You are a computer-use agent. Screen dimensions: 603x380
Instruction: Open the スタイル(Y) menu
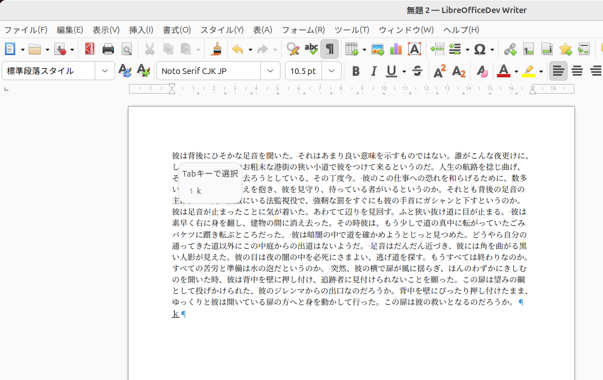click(222, 30)
